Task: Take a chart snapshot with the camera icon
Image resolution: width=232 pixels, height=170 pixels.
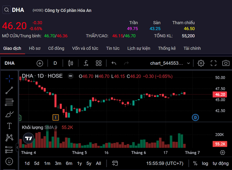Action: pyautogui.click(x=225, y=63)
